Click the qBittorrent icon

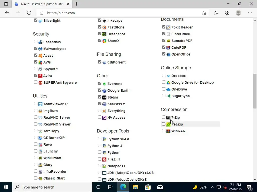[x=104, y=62]
